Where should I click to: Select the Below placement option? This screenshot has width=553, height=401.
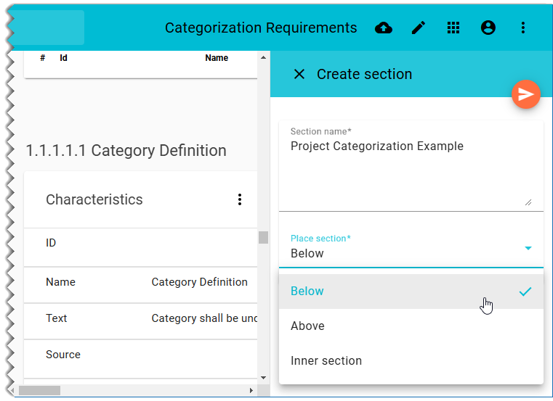(307, 292)
